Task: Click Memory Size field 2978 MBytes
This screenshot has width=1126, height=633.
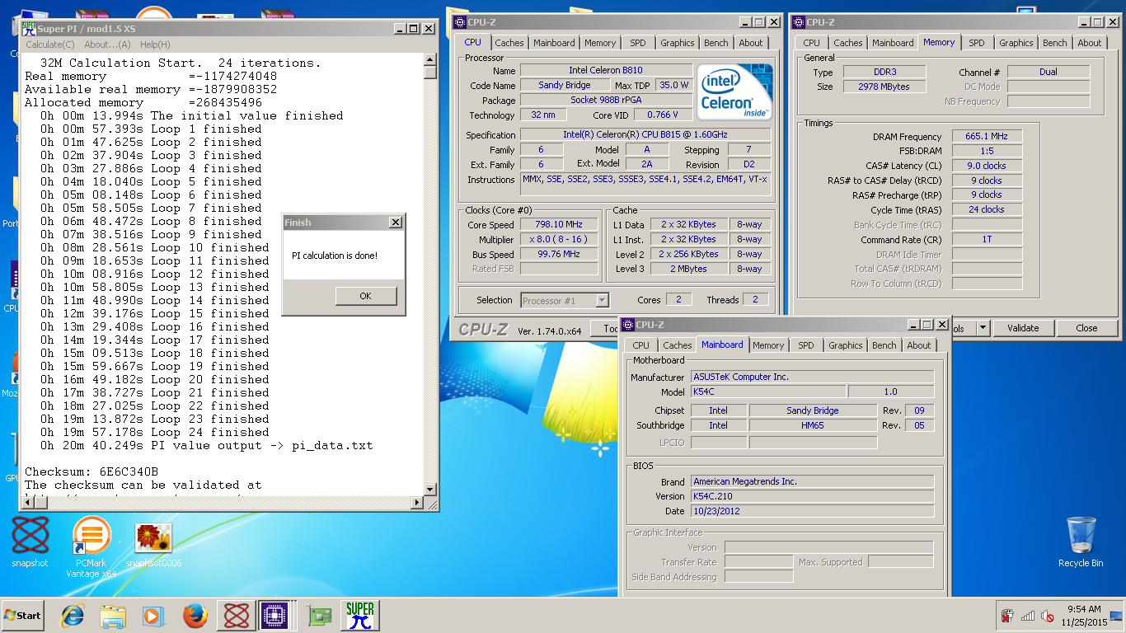Action: (886, 87)
